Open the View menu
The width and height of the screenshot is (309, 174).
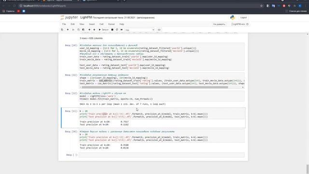coord(82,24)
